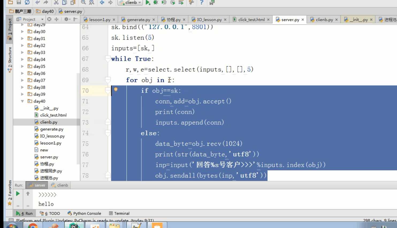Click the Find magnifier icon
397x228 pixels.
(x=83, y=2)
